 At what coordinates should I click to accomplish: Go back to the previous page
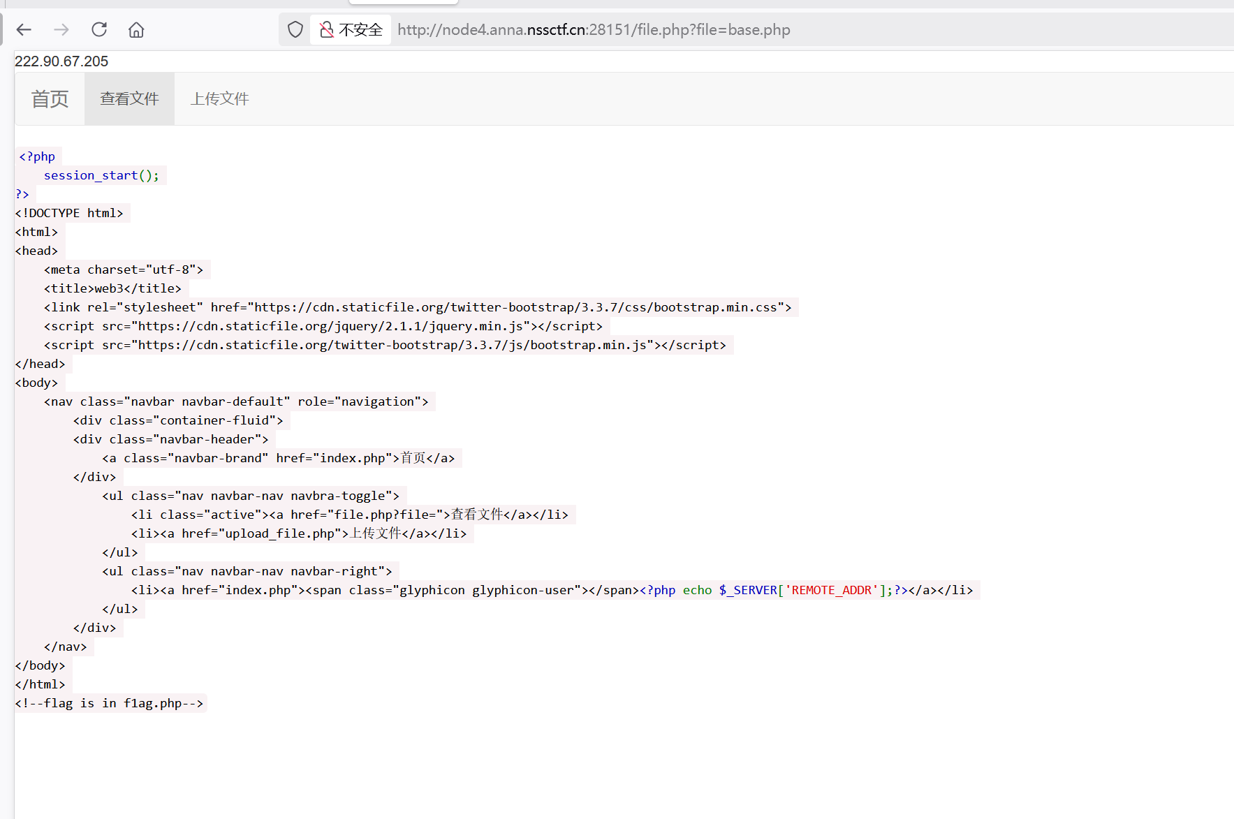(24, 29)
